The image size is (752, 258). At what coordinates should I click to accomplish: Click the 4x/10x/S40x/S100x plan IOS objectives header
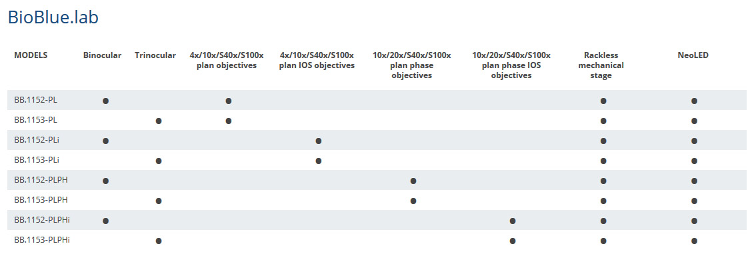(317, 60)
